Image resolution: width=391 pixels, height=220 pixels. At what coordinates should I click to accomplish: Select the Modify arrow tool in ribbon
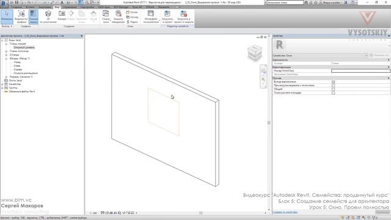7,16
